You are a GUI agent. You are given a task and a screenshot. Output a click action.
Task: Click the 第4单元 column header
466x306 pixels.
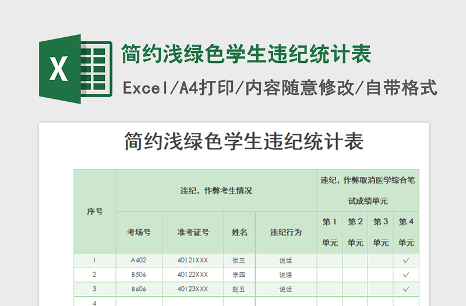point(406,232)
